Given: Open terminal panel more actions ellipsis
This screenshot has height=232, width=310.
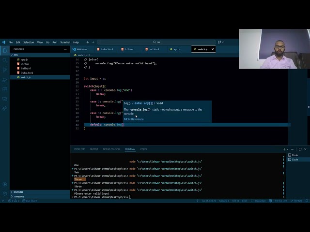Looking at the screenshot, I should coord(293,149).
